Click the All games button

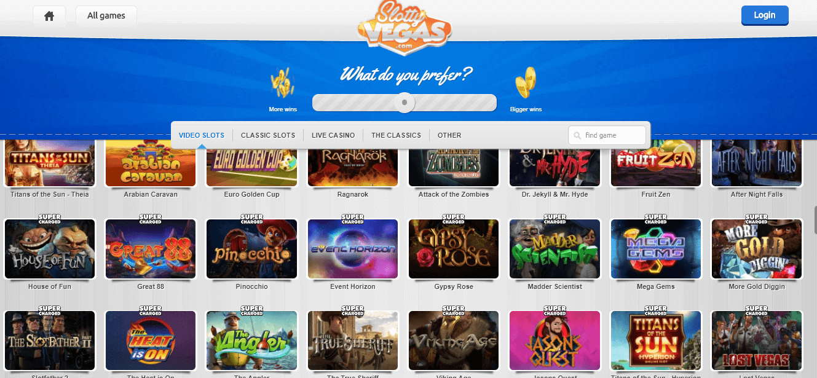coord(106,16)
